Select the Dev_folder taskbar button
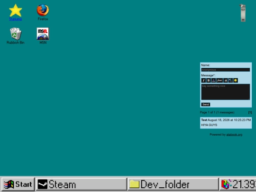This screenshot has height=192, width=256. (173, 184)
